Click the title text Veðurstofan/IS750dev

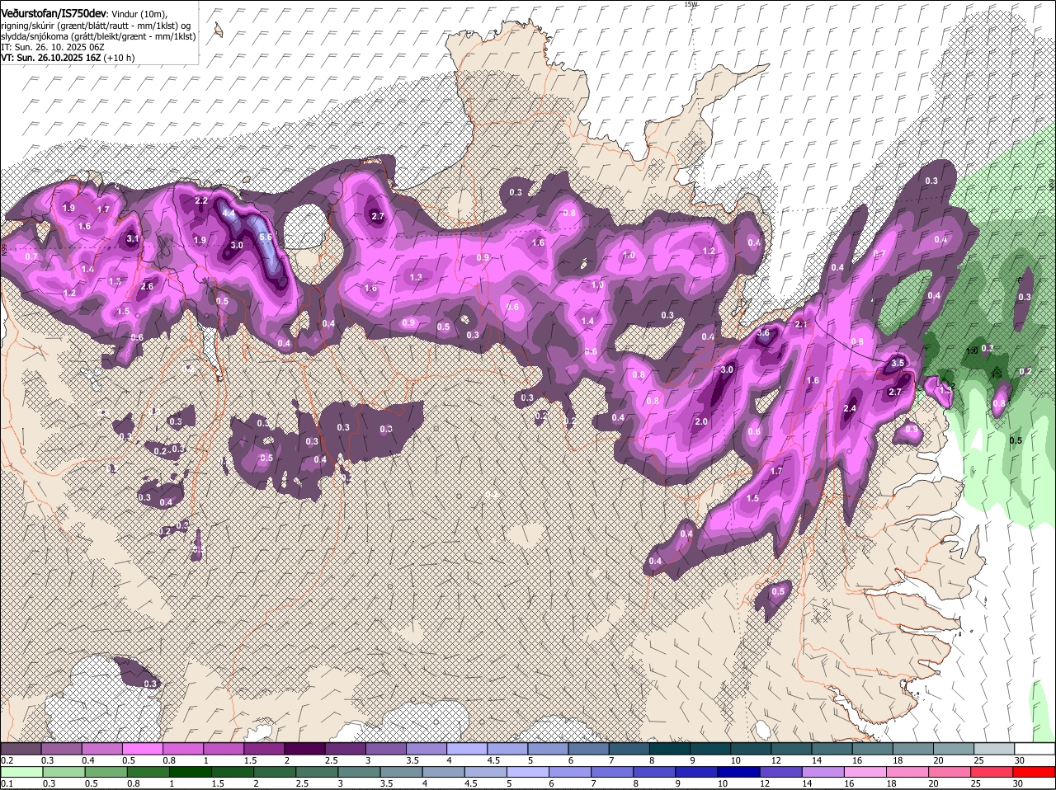pyautogui.click(x=54, y=14)
